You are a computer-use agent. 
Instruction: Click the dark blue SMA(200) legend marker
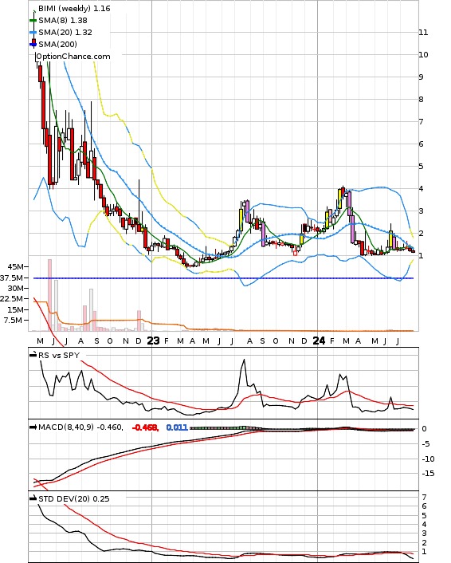coord(33,45)
